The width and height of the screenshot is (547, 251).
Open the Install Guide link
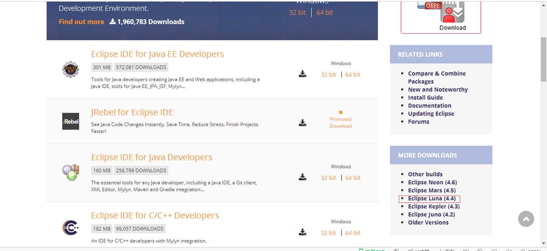[425, 97]
